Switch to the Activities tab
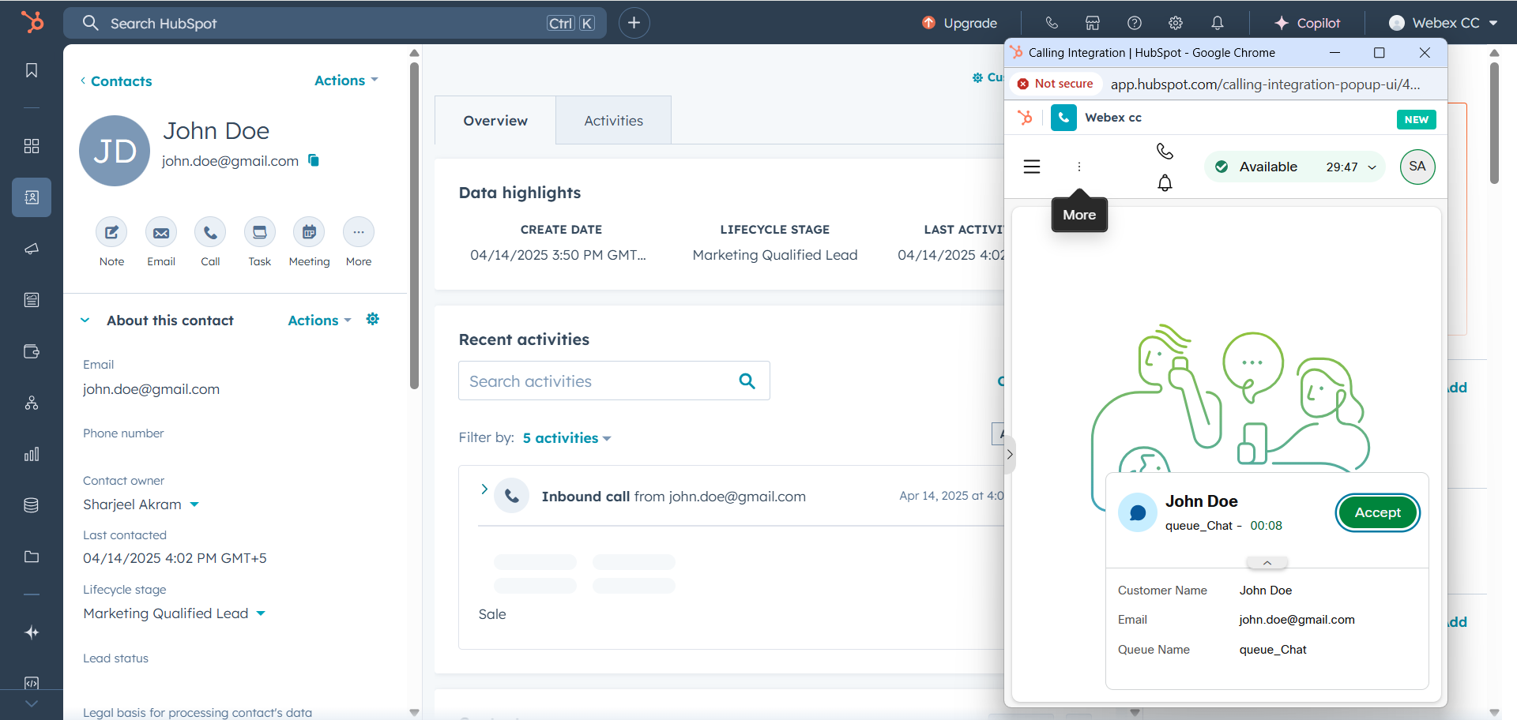 [x=613, y=121]
